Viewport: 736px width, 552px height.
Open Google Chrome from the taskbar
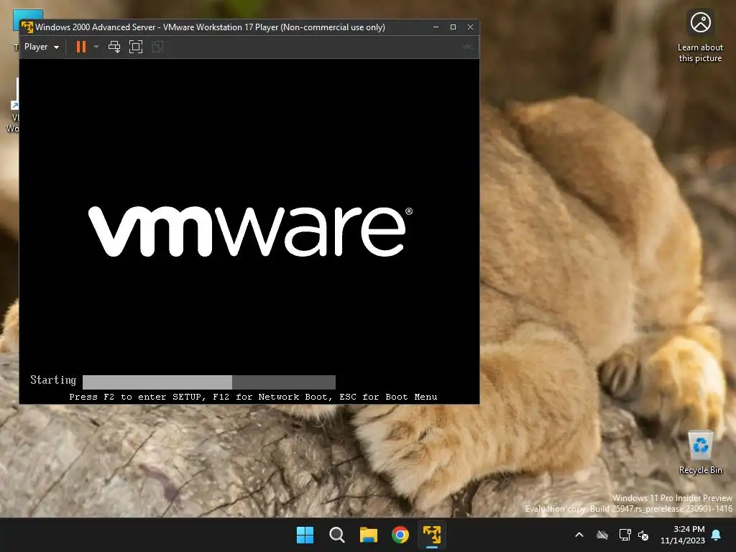[x=400, y=535]
